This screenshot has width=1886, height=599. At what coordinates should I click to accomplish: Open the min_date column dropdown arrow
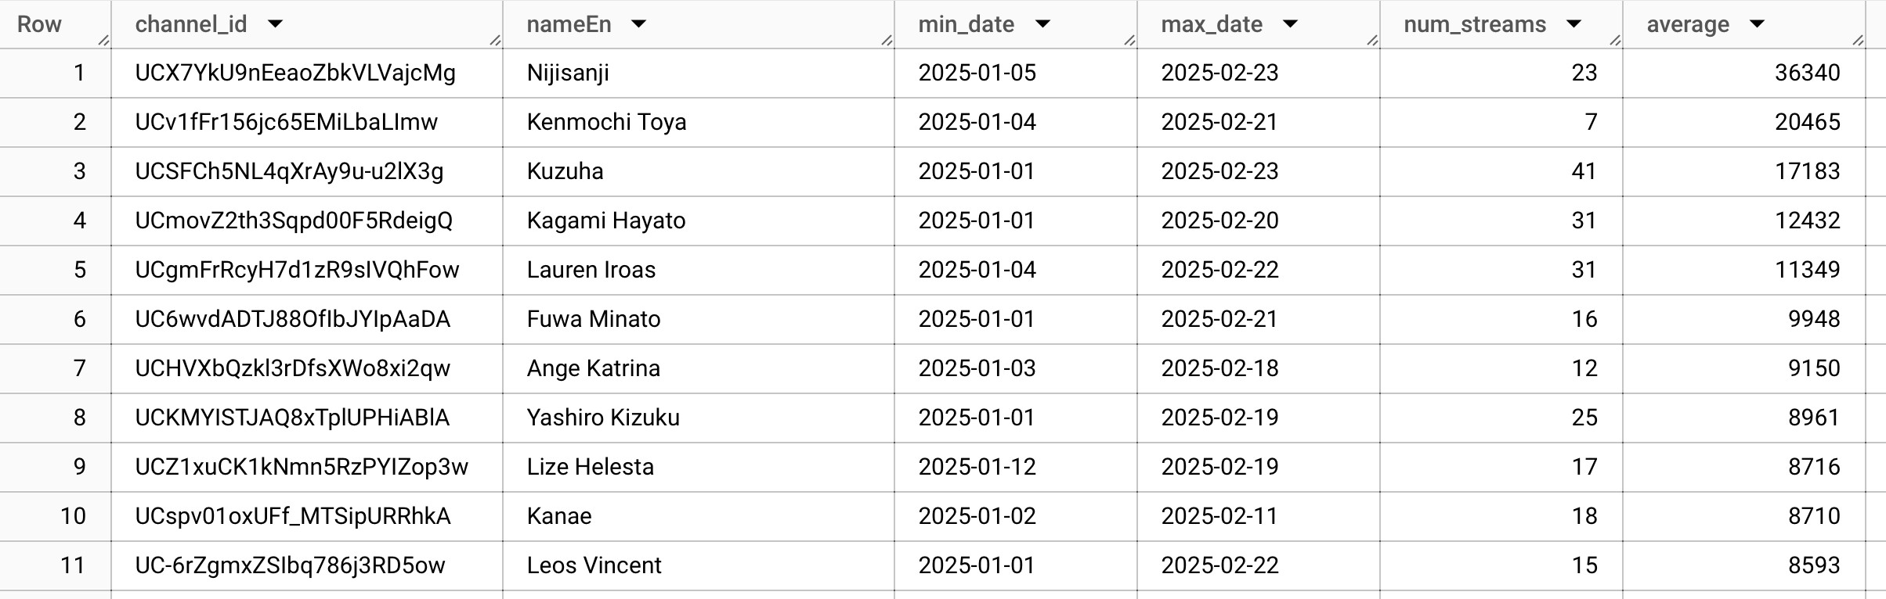(x=1042, y=24)
